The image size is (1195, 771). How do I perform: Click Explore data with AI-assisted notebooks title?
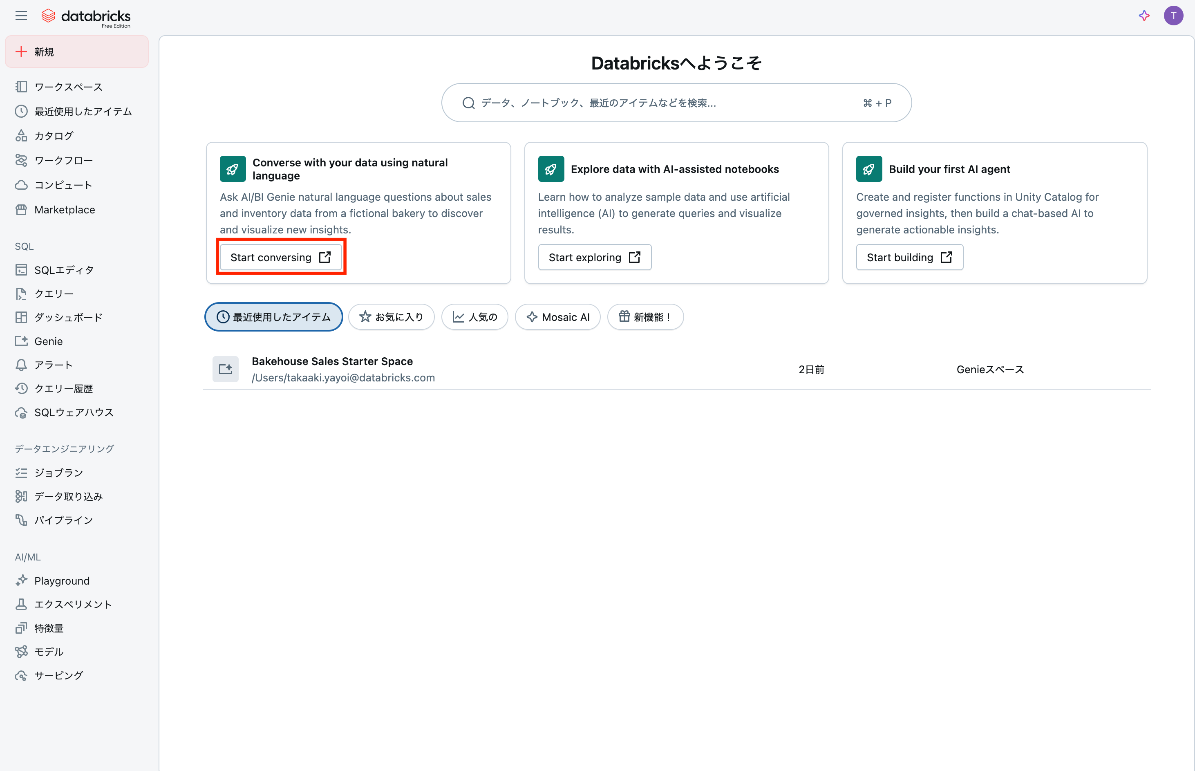(675, 169)
